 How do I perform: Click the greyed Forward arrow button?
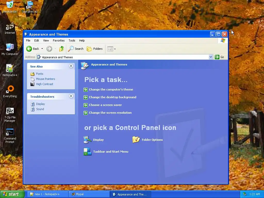49,49
